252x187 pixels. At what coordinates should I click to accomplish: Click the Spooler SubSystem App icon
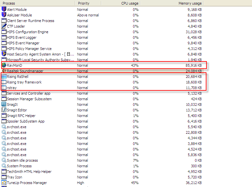[4, 121]
